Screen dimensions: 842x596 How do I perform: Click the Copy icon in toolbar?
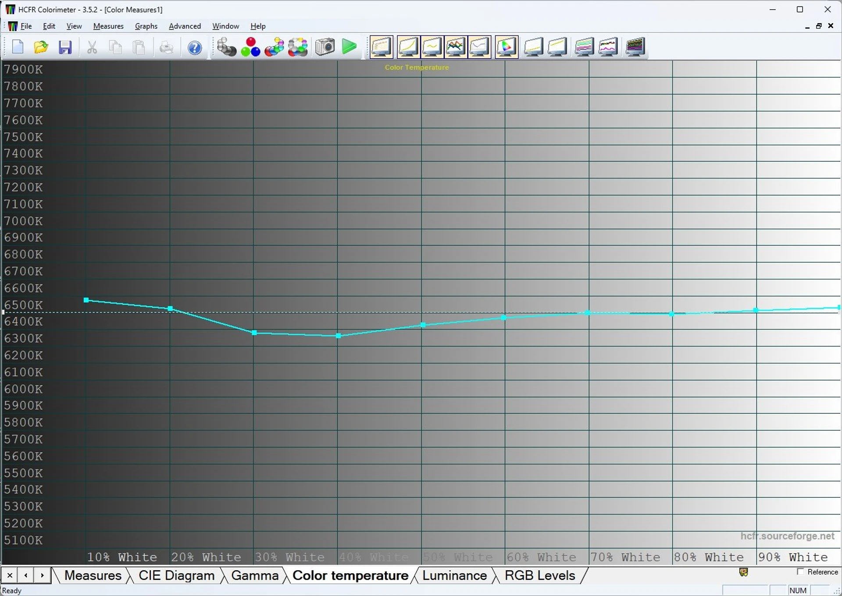[x=116, y=47]
